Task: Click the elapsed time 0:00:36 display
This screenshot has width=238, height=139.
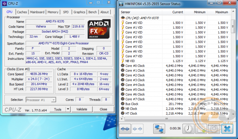Action: pyautogui.click(x=175, y=128)
